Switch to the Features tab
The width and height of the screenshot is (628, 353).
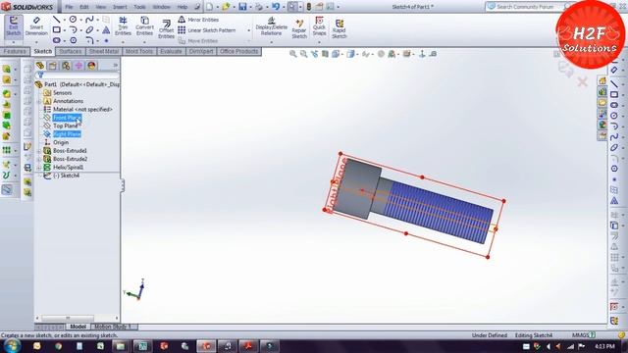coord(15,51)
